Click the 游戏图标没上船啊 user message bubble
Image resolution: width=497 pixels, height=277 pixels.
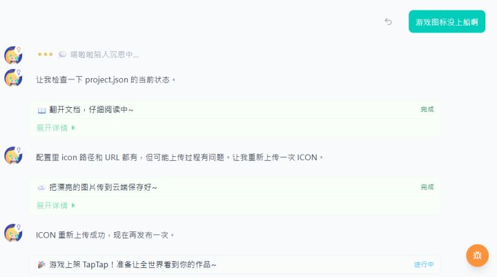[447, 21]
